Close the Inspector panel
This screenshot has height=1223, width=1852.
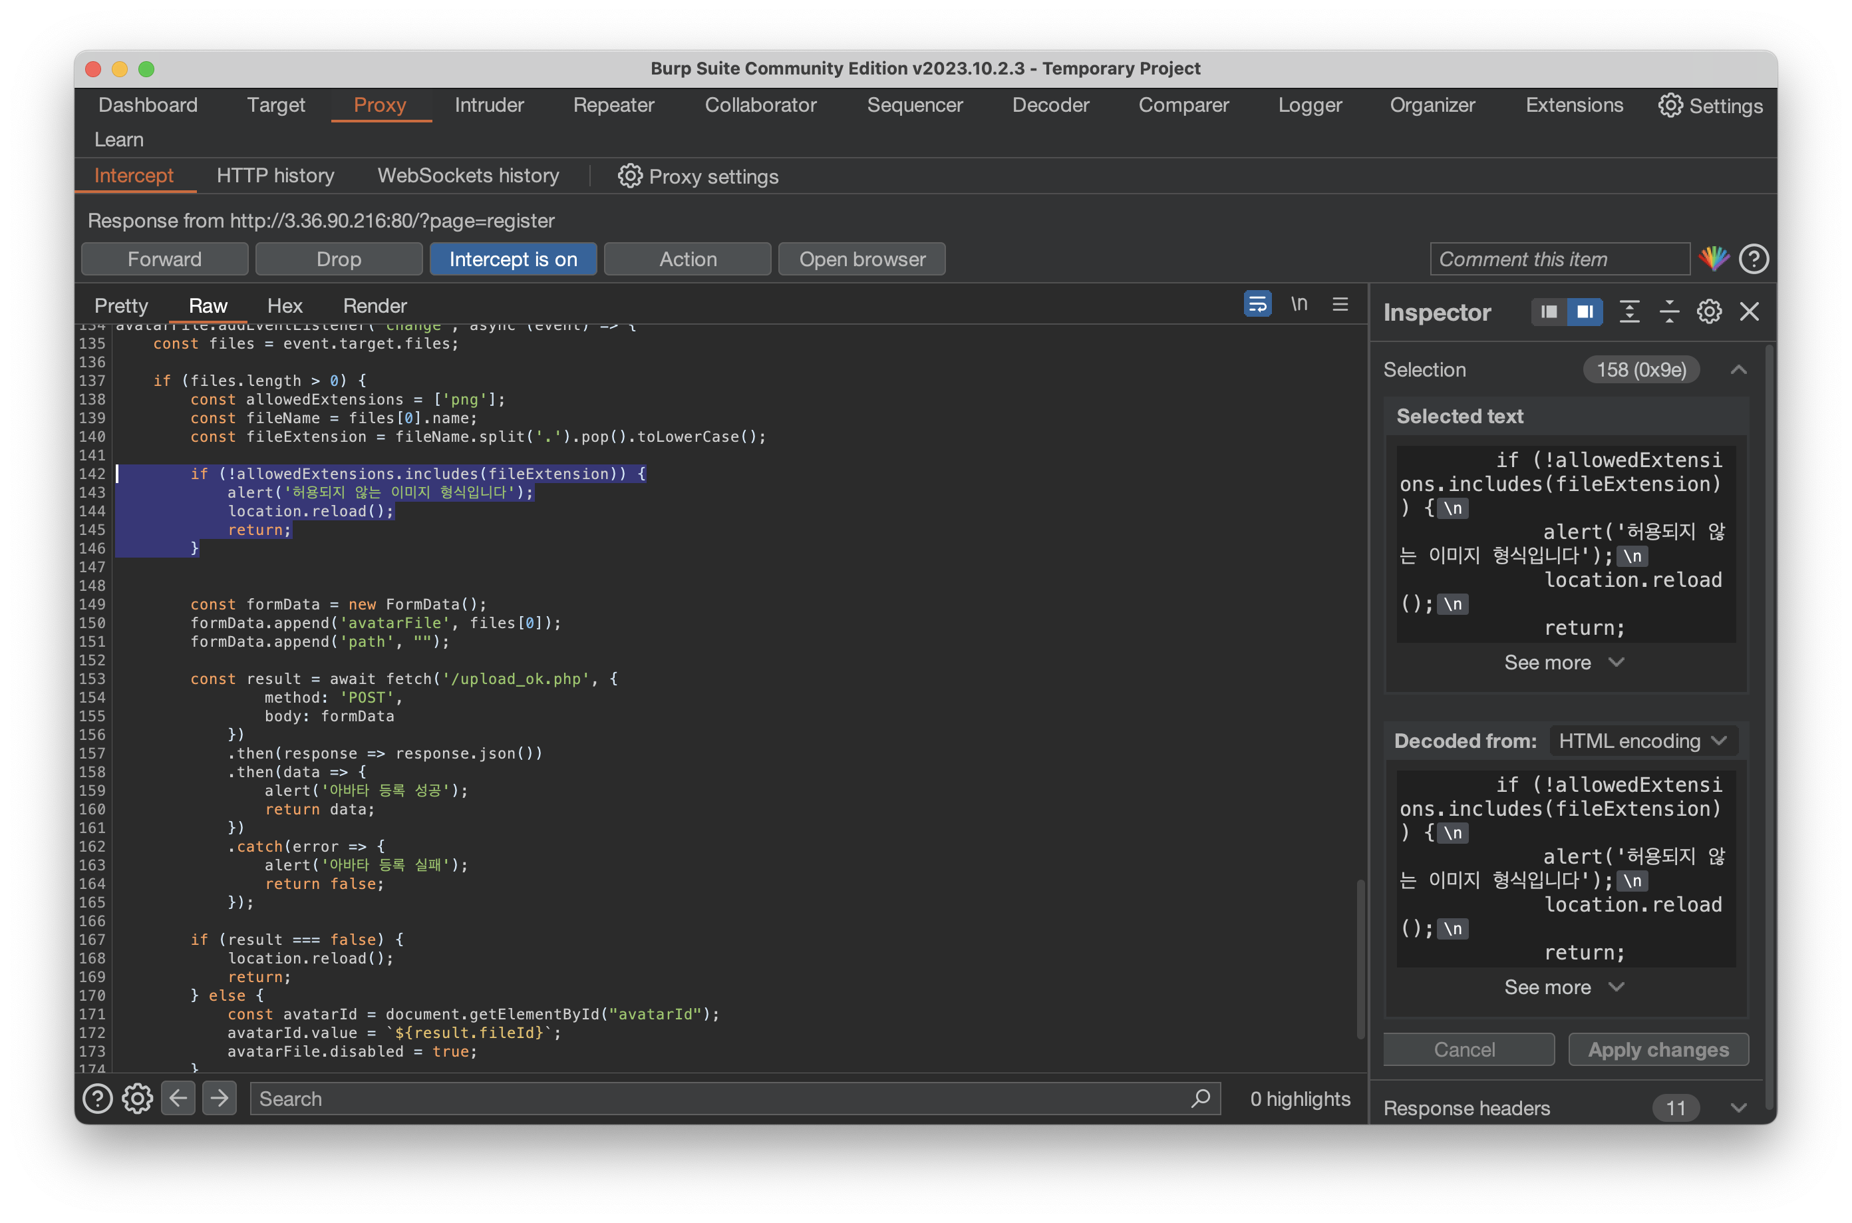tap(1750, 312)
